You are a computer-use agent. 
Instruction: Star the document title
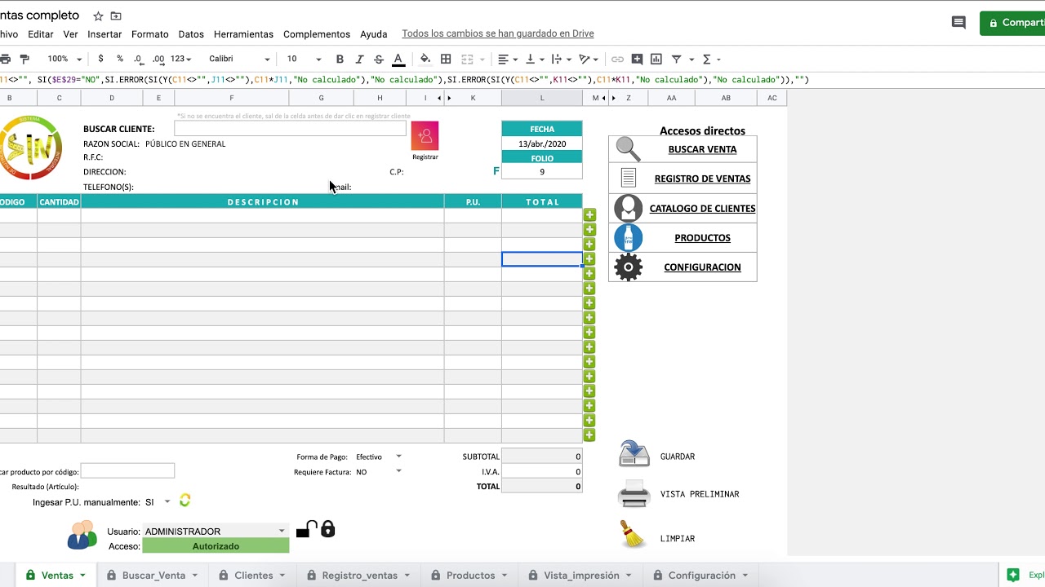[98, 16]
